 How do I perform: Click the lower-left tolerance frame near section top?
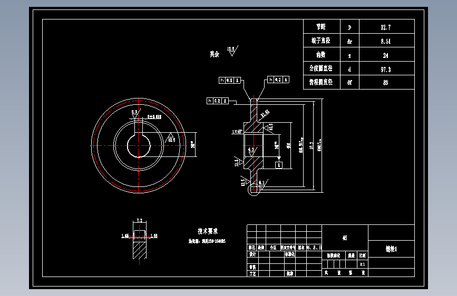(x=217, y=101)
